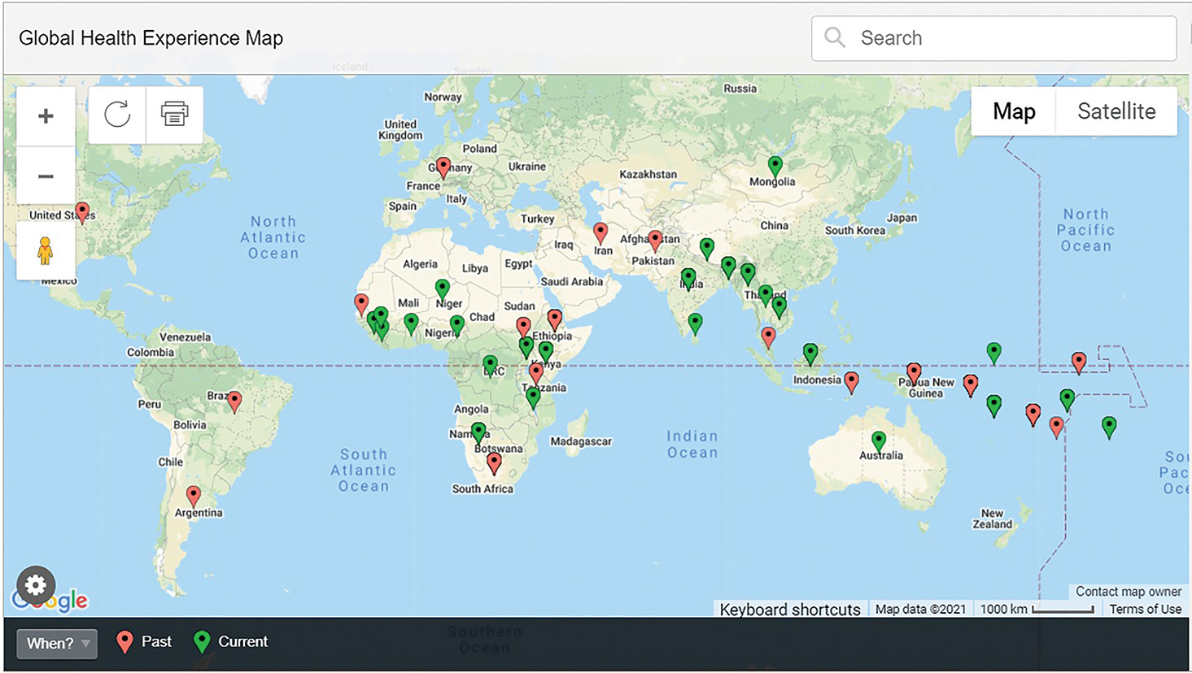Zoom in on the map

[x=46, y=115]
